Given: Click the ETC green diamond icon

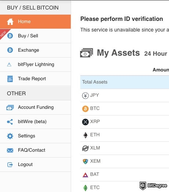Looking at the screenshot, I should 85,188.
